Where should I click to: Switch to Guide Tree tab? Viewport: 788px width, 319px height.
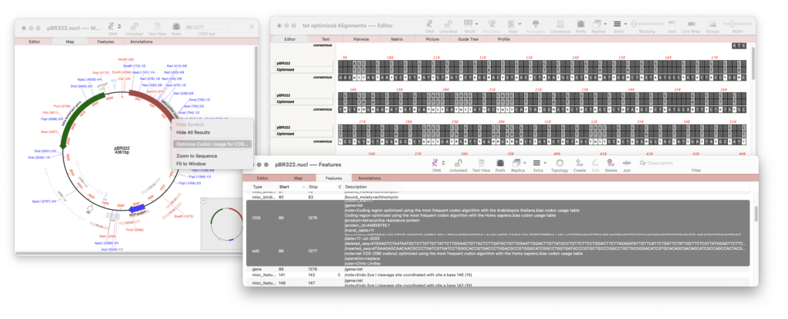pyautogui.click(x=468, y=38)
